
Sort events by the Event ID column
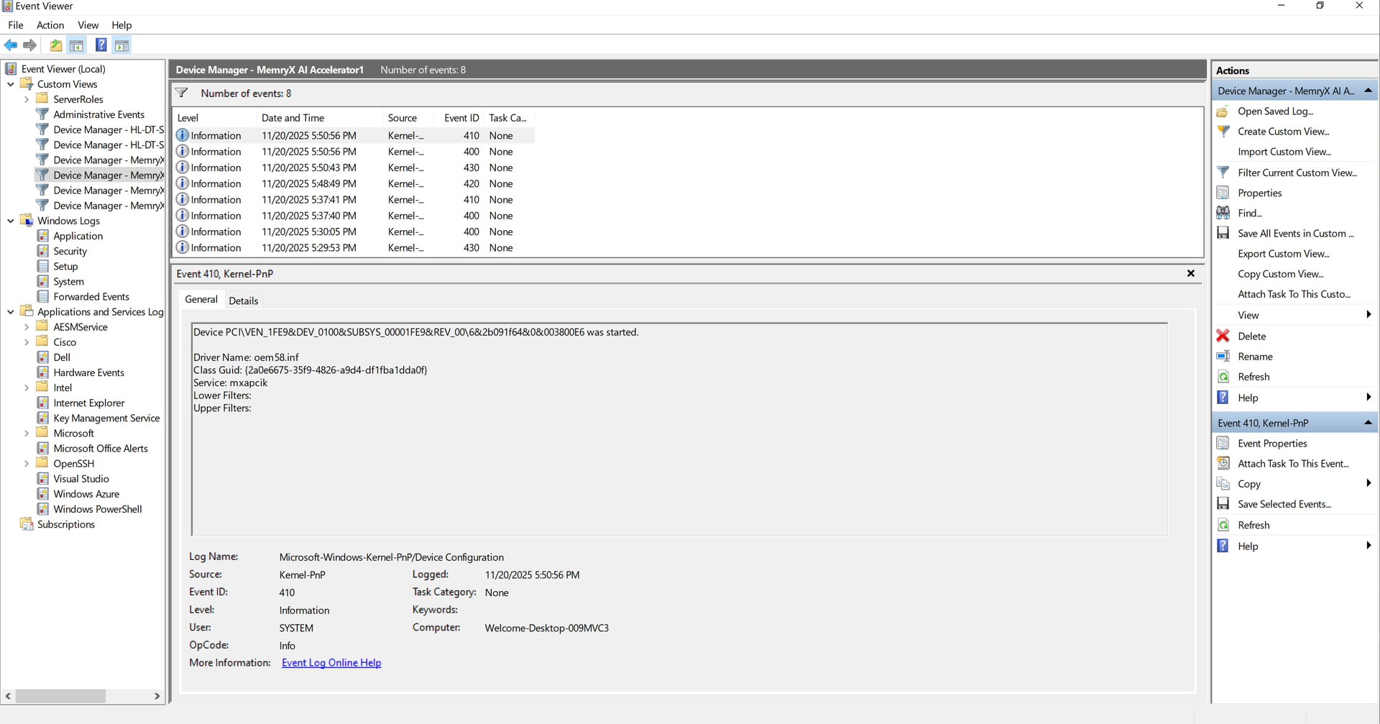[460, 118]
